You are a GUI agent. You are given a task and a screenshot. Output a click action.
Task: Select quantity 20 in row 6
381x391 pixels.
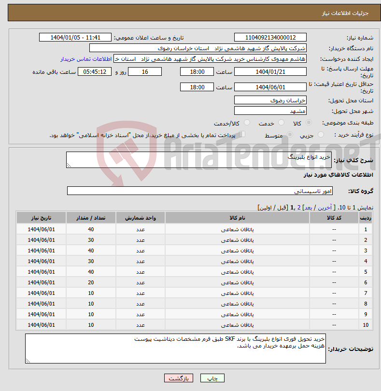tap(91, 282)
